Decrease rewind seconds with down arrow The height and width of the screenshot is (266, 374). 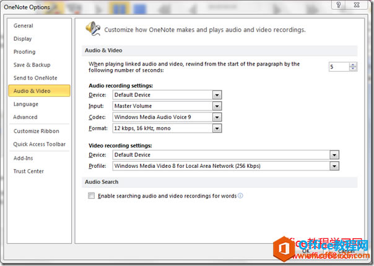pos(353,69)
